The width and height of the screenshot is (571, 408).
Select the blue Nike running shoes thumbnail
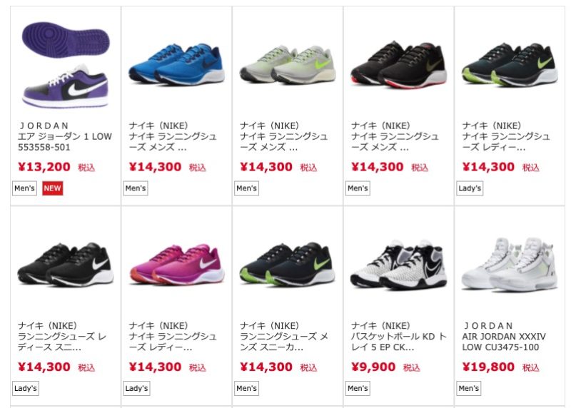pyautogui.click(x=176, y=65)
